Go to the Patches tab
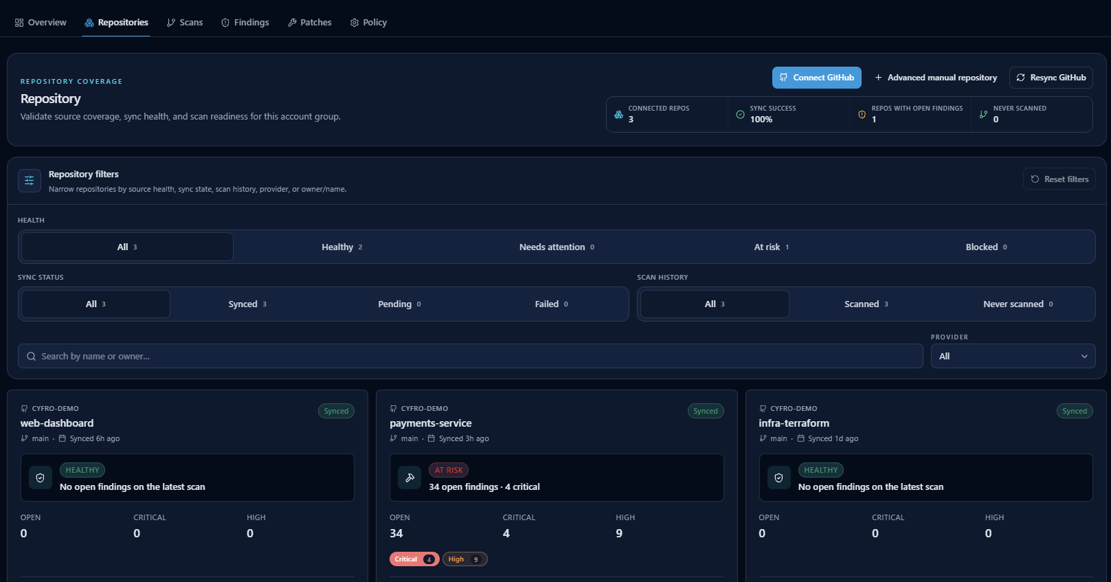This screenshot has width=1111, height=582. (310, 23)
